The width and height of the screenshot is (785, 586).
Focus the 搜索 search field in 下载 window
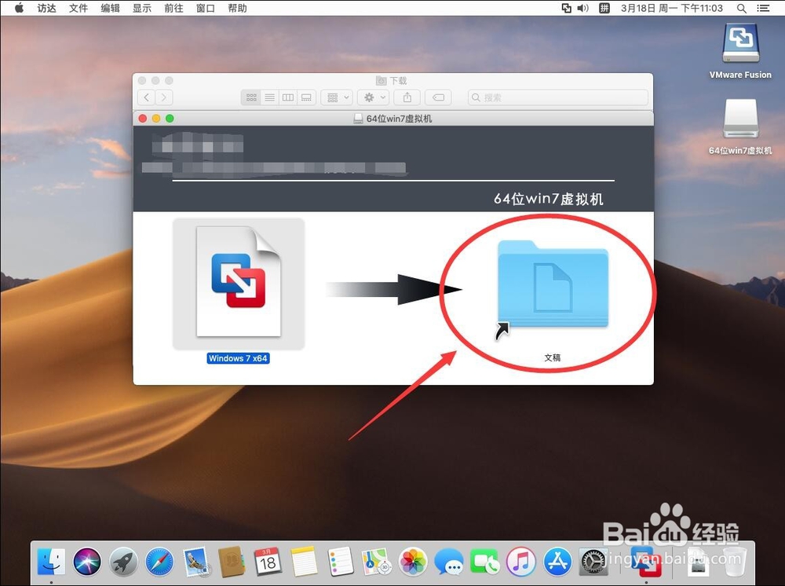coord(557,97)
